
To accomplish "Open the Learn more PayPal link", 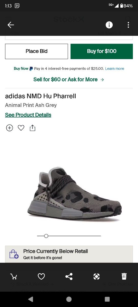I will pyautogui.click(x=114, y=69).
